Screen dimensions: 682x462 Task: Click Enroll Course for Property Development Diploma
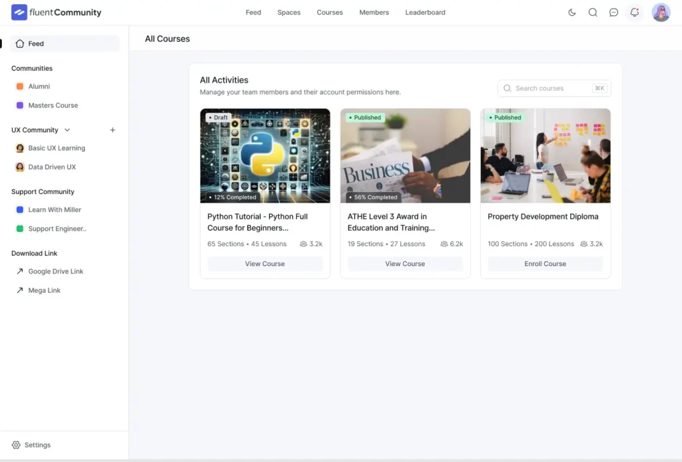coord(545,263)
